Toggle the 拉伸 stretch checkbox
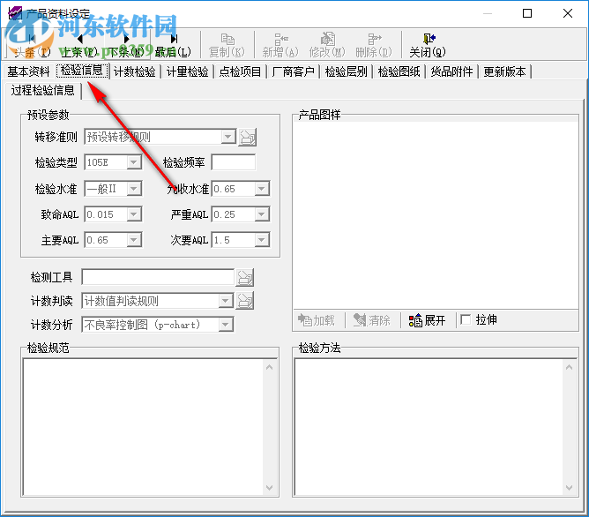The height and width of the screenshot is (517, 589). point(466,319)
